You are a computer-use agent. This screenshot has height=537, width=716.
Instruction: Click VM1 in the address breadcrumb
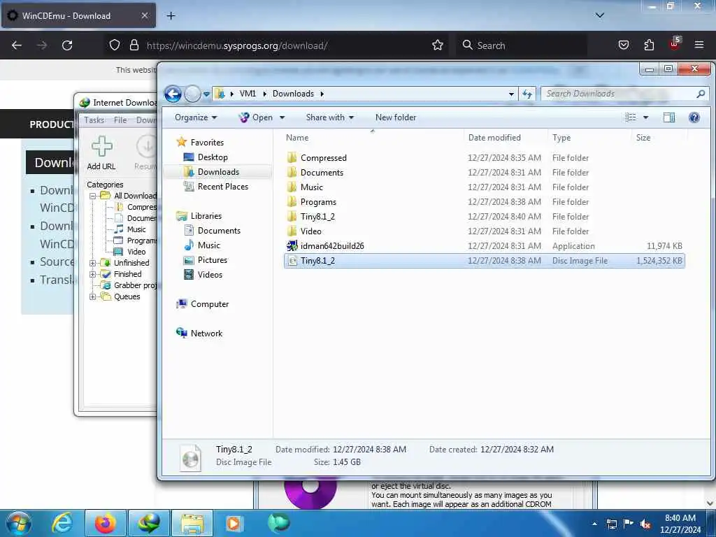(248, 94)
